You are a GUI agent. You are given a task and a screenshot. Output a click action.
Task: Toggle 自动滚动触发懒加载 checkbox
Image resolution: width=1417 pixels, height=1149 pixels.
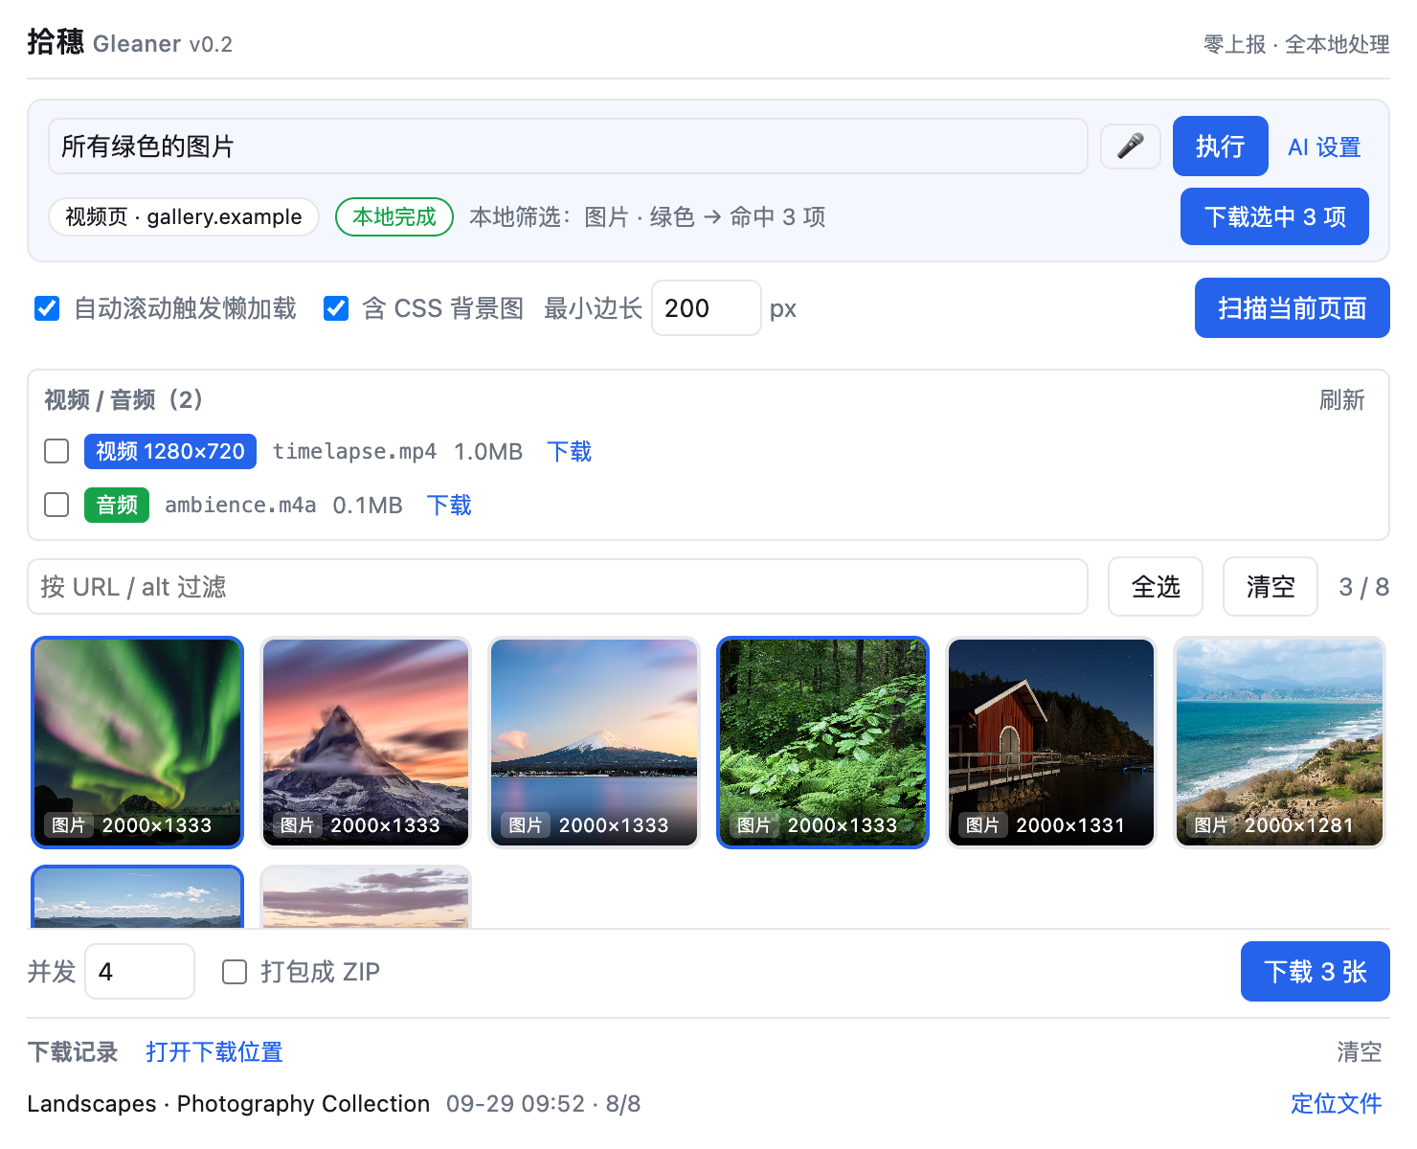(x=47, y=308)
